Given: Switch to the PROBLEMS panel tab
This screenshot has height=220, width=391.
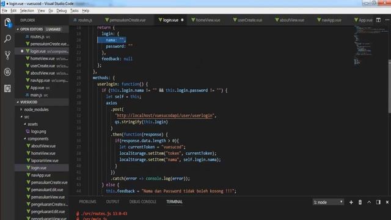Looking at the screenshot, I should coord(87,202).
